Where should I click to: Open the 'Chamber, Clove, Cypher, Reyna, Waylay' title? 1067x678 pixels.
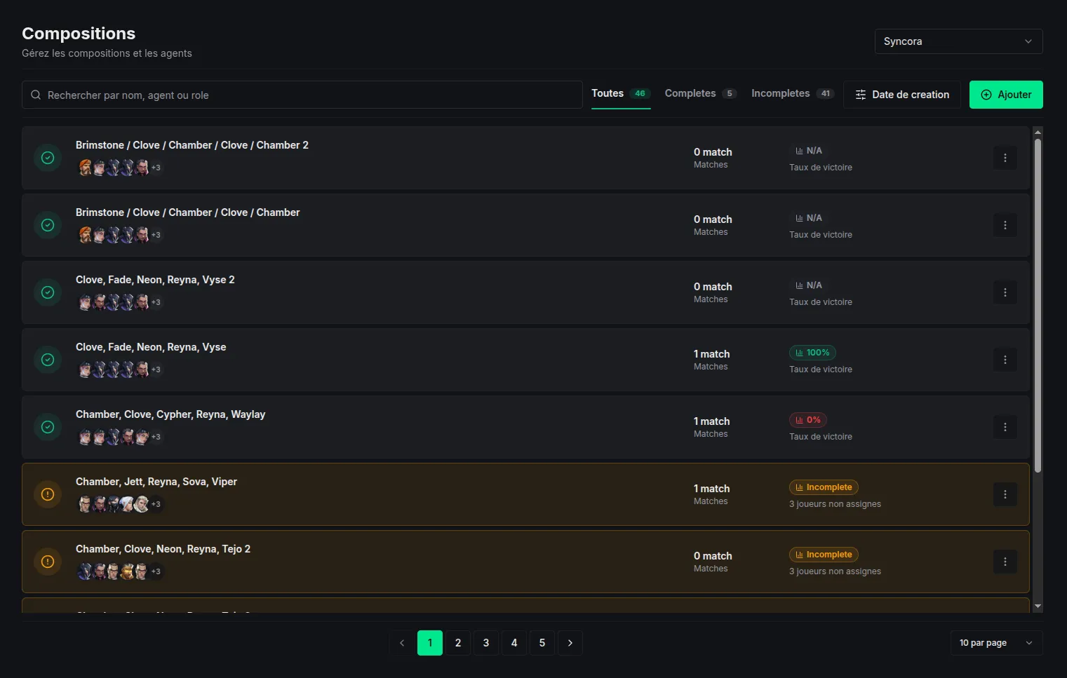coord(170,414)
